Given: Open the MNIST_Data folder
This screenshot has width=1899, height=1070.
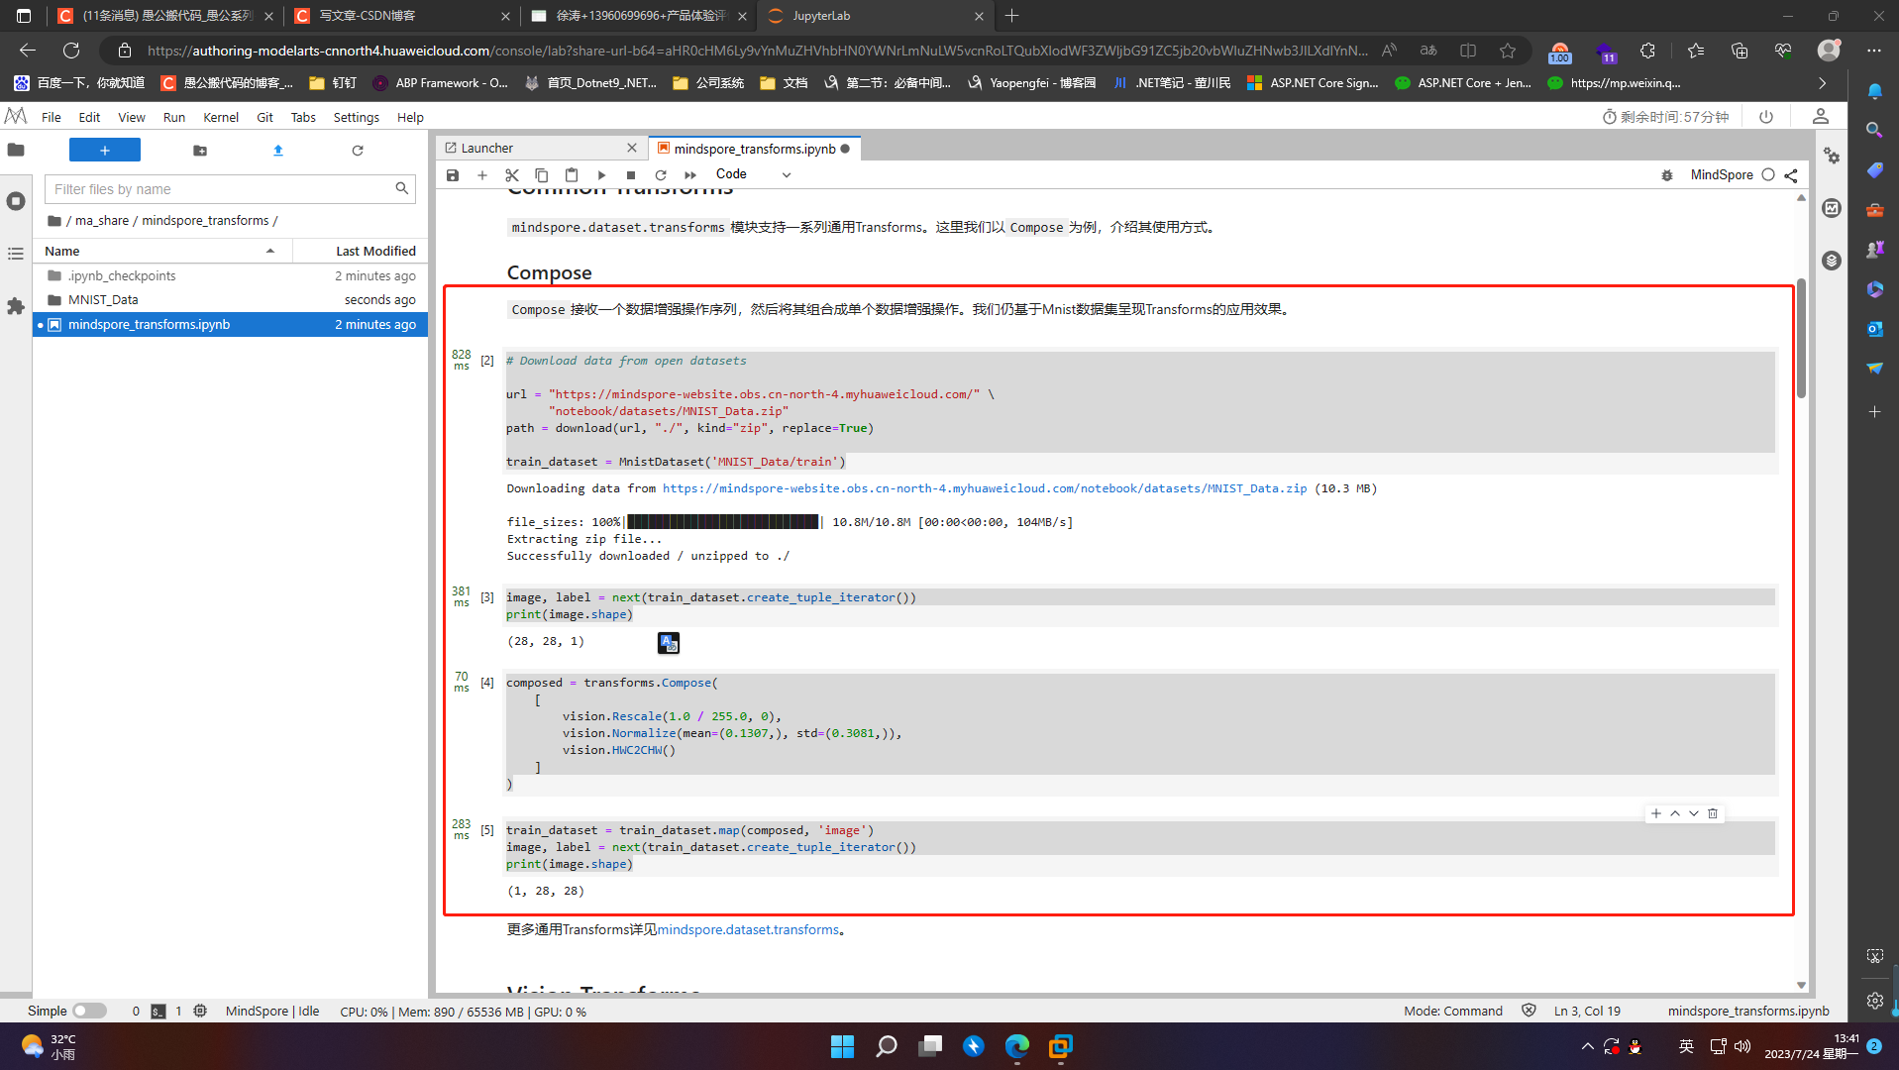Looking at the screenshot, I should point(231,299).
